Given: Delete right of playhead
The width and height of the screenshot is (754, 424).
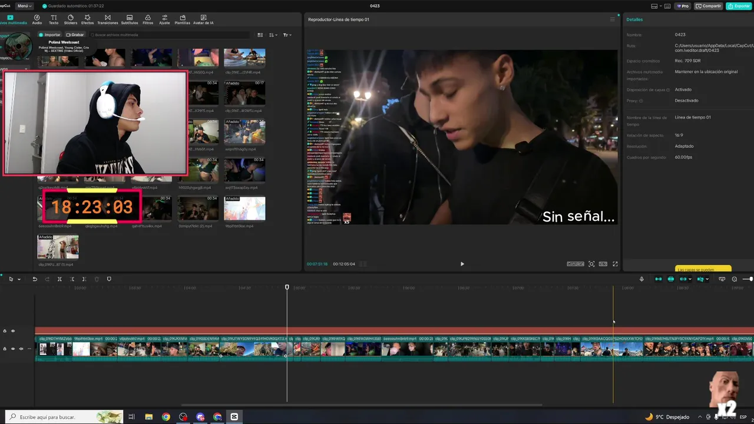Looking at the screenshot, I should click(x=84, y=279).
